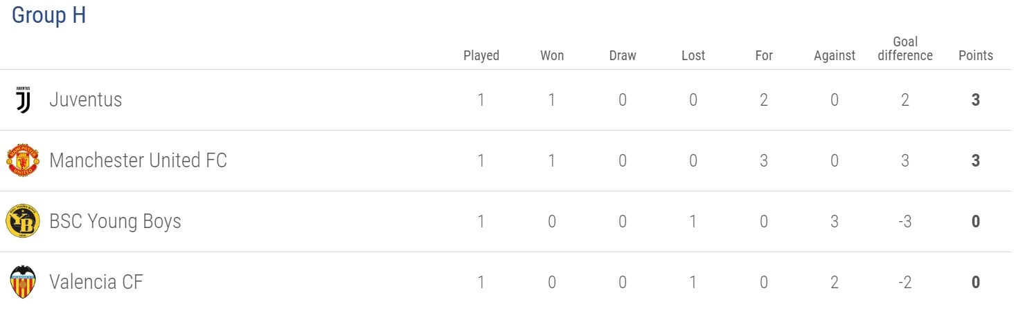Viewport: 1016px width, 322px height.
Task: Sort by the For column header
Action: click(x=764, y=56)
